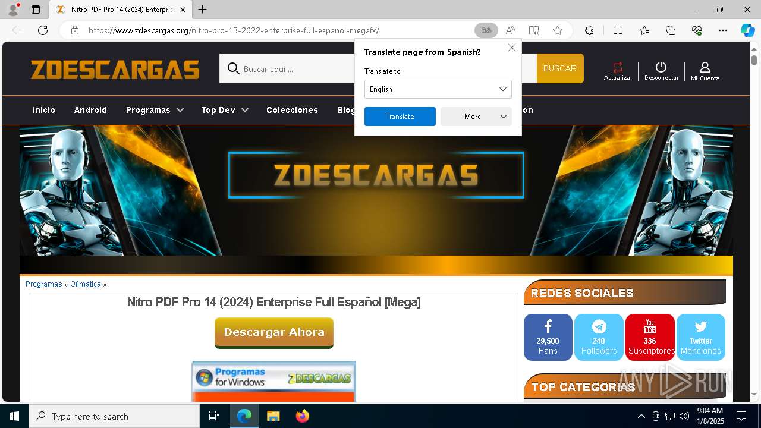Click the ZDESCARGAS banner image
761x428 pixels.
(376, 190)
